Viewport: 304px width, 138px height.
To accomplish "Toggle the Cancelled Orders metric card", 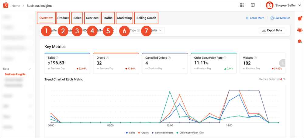I will pyautogui.click(x=164, y=63).
